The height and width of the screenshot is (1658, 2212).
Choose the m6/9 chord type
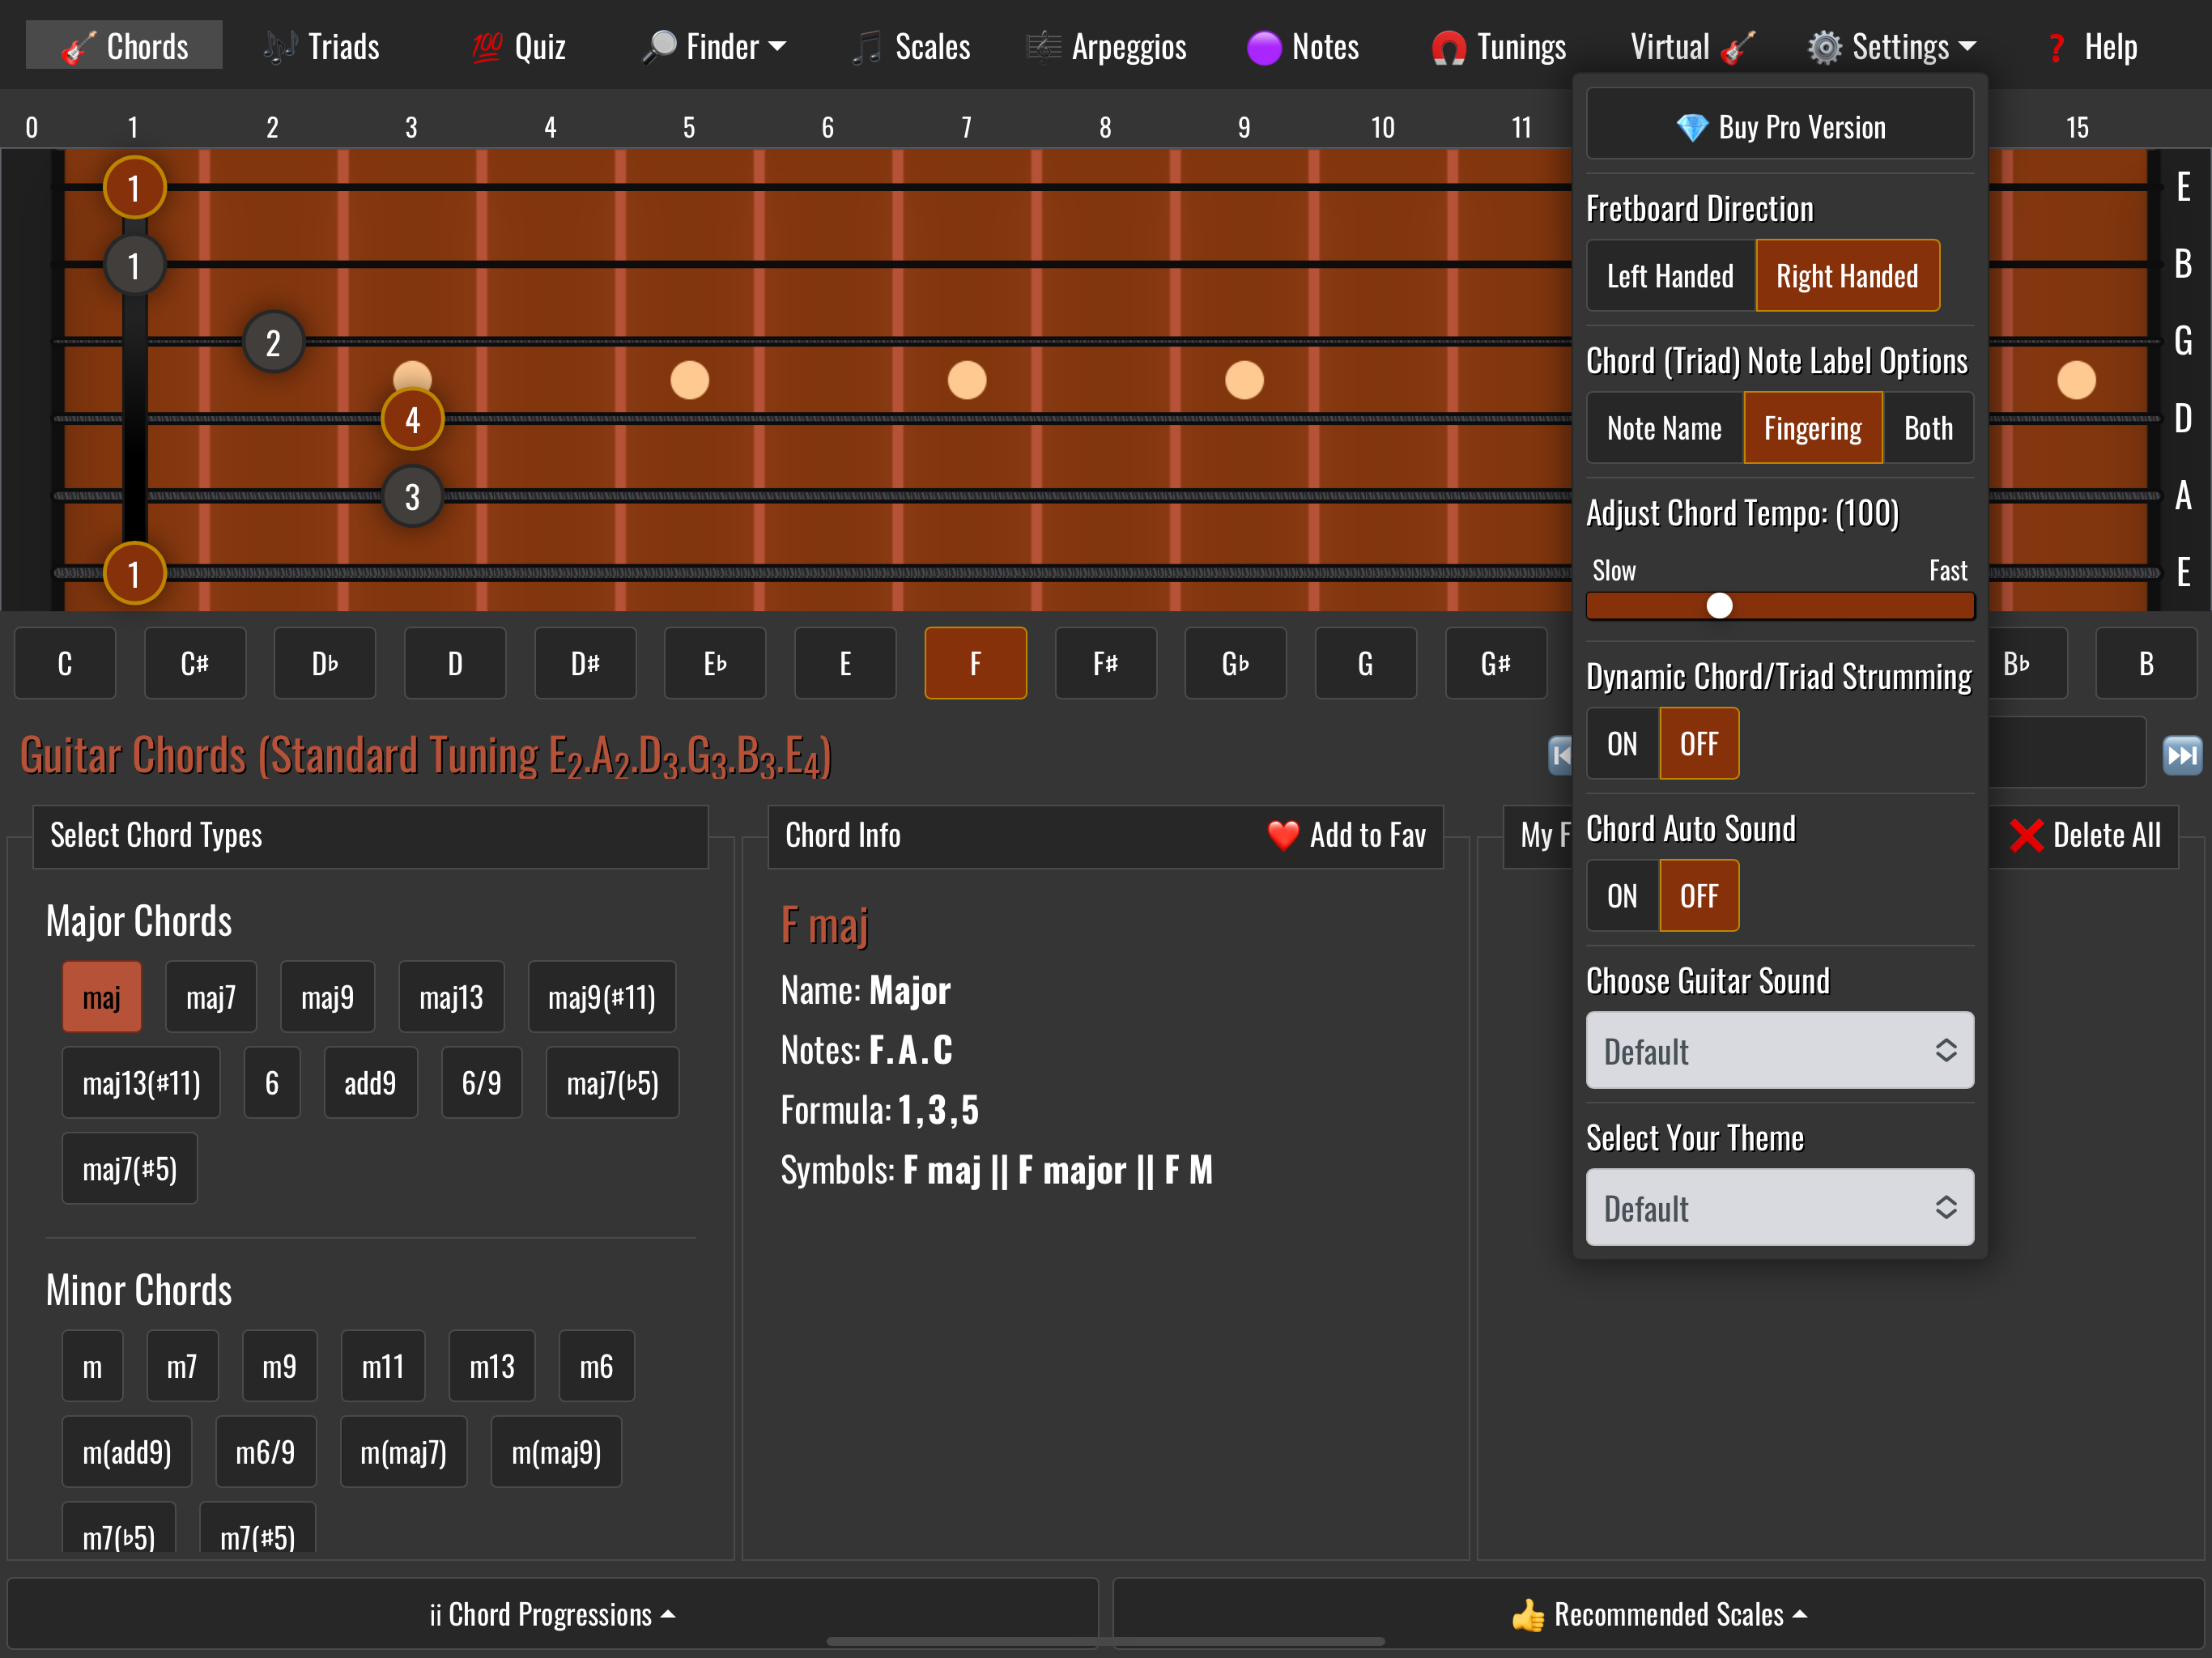(265, 1452)
